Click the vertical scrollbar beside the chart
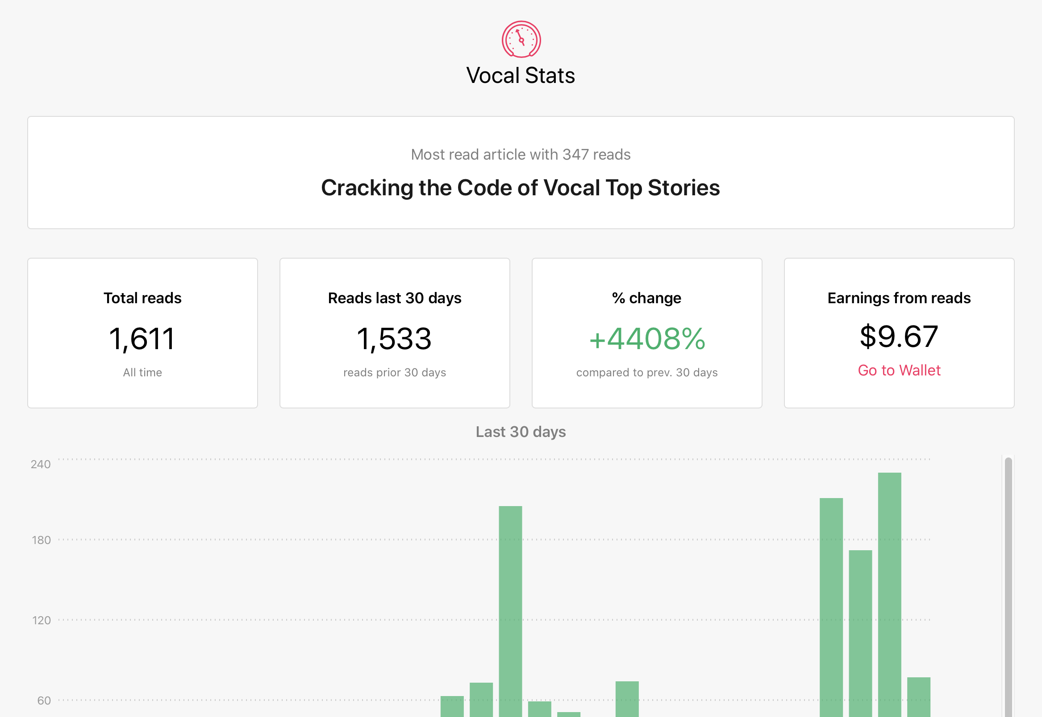The image size is (1042, 717). [x=1008, y=586]
